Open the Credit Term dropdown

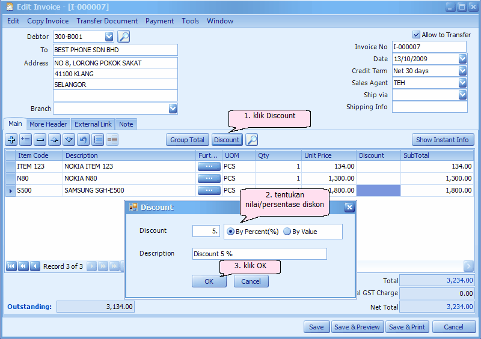(462, 71)
